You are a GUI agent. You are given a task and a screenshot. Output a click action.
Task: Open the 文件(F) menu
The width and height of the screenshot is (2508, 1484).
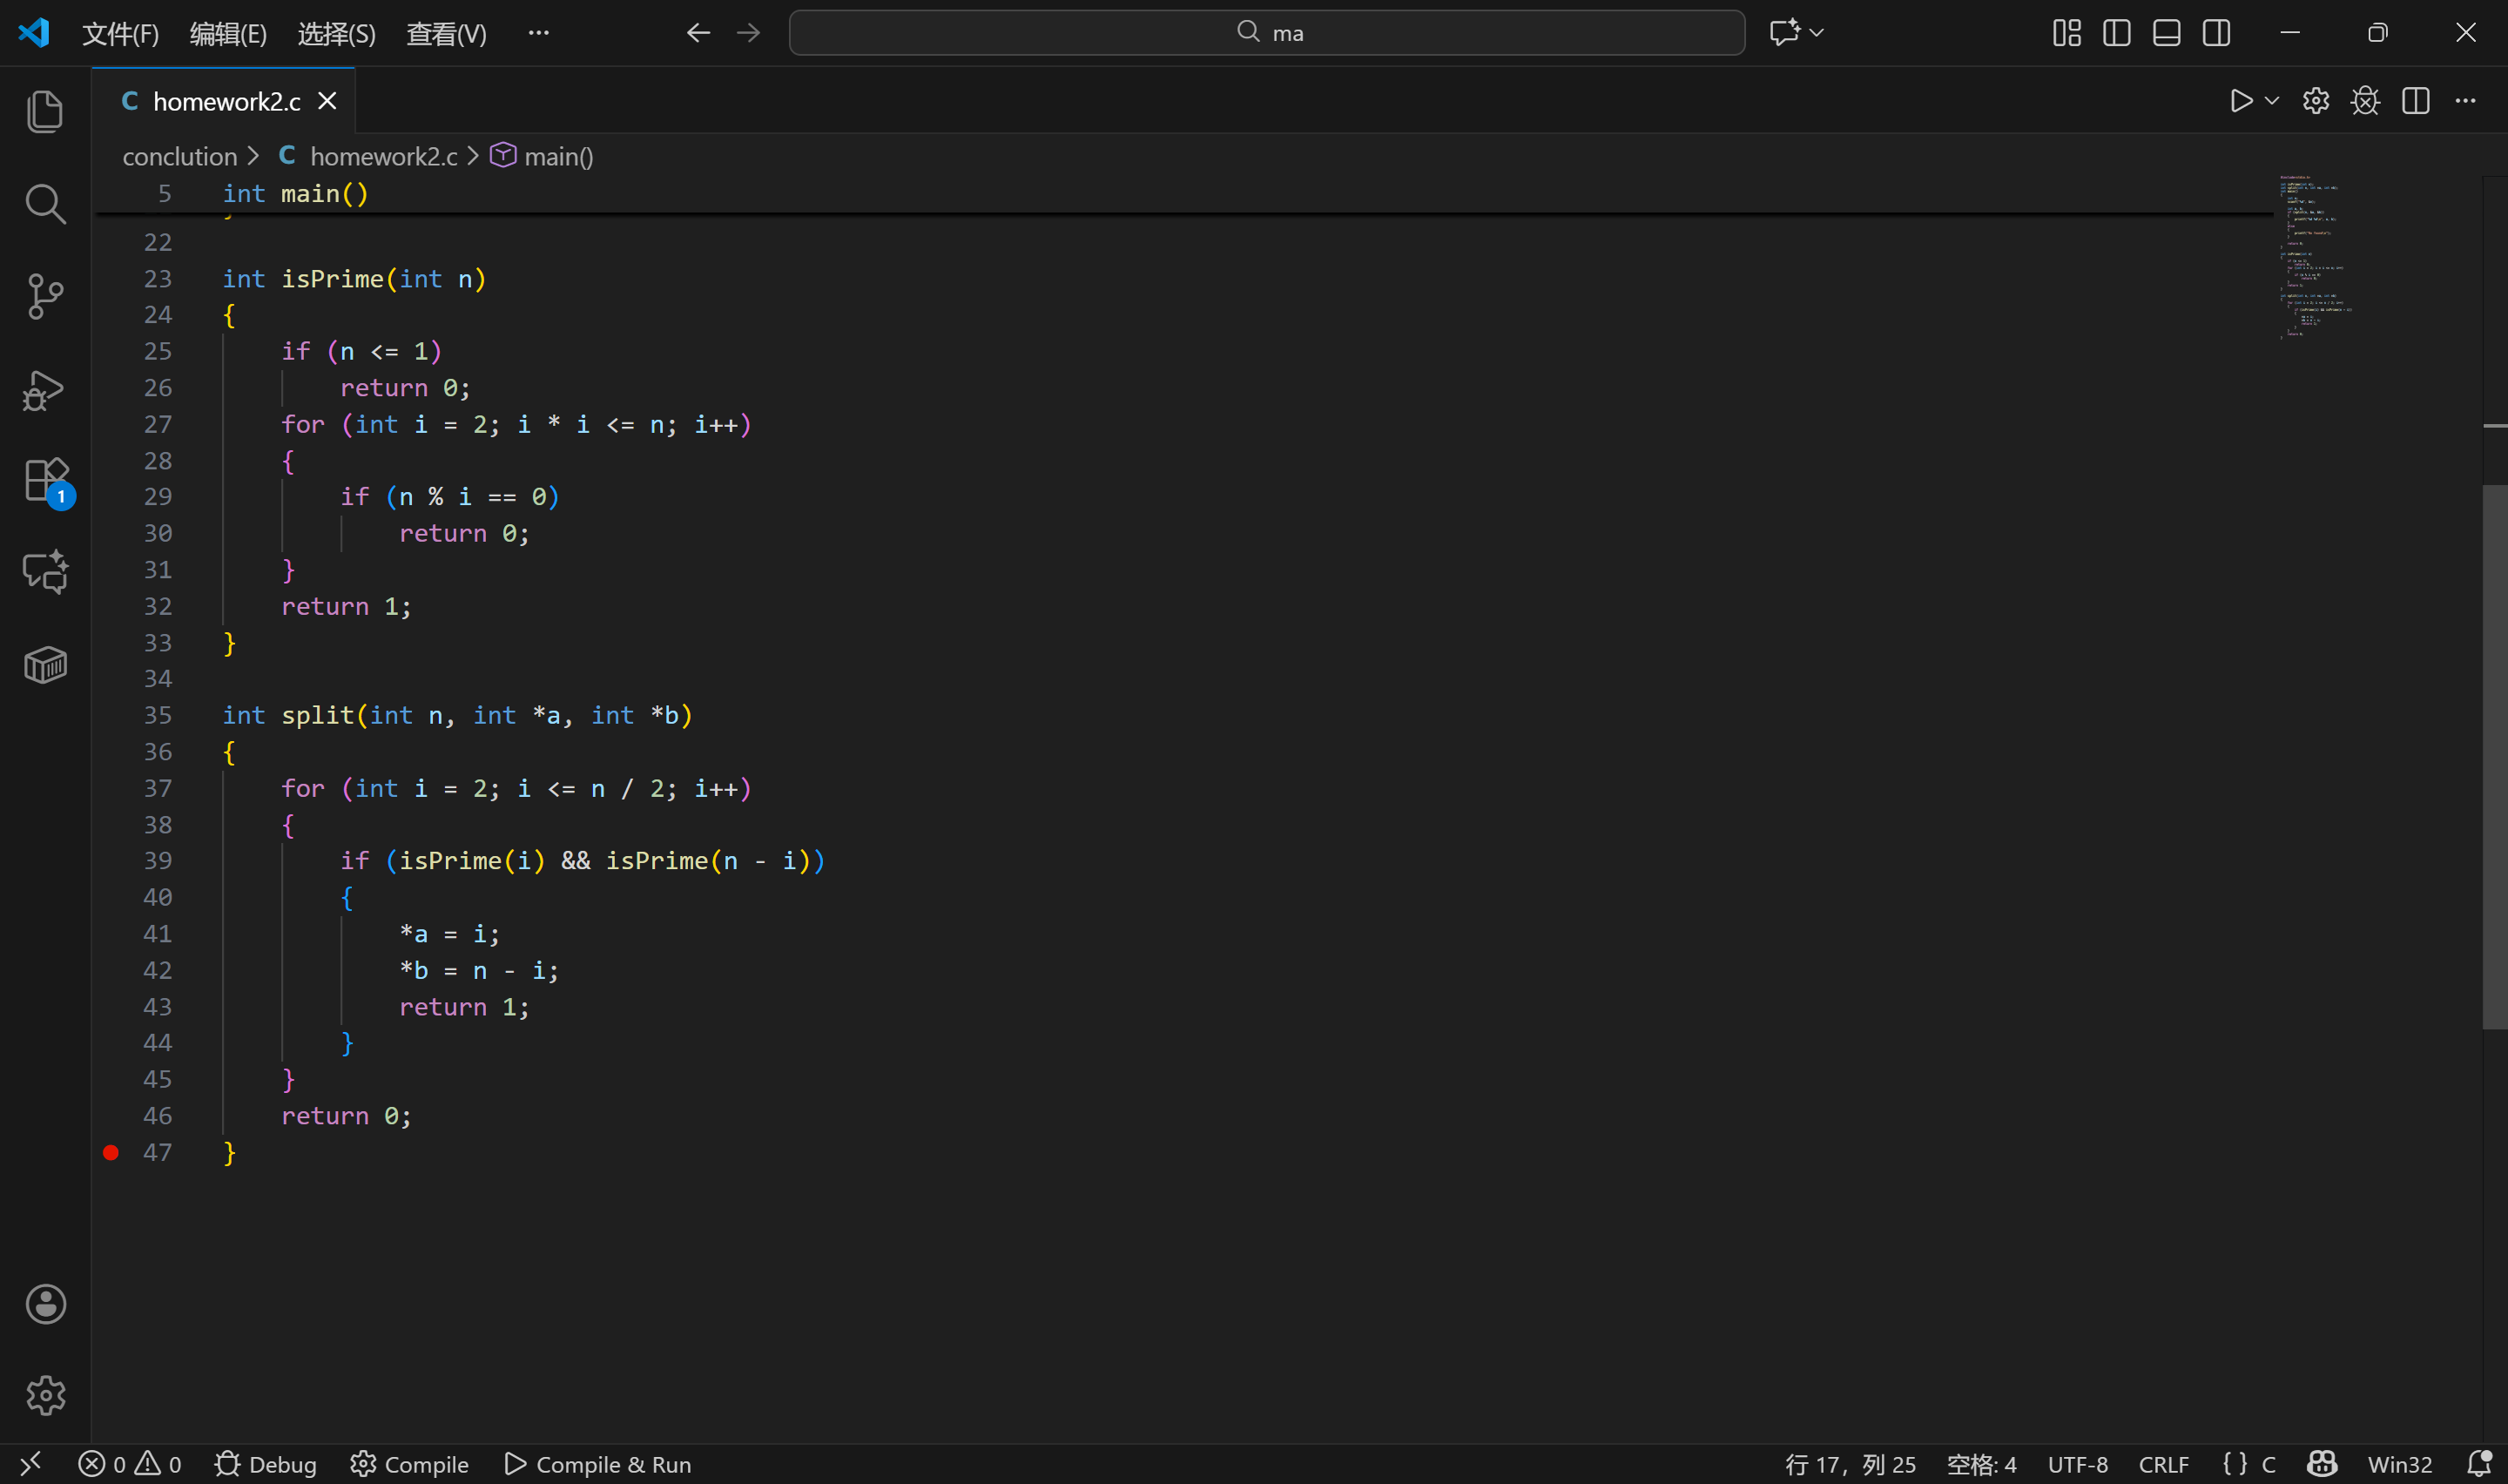120,34
